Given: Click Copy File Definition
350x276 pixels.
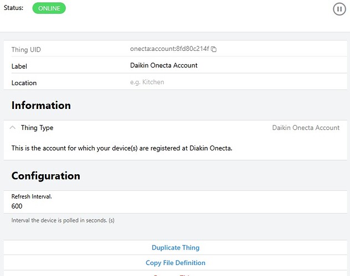Looking at the screenshot, I should 176,263.
